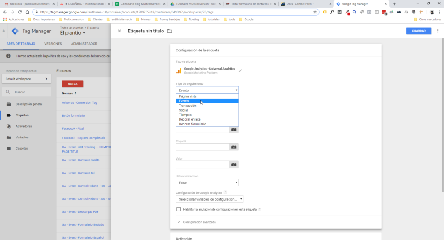Viewport: 444px width, 240px height.
Task: Choose Decorar formulario option
Action: pyautogui.click(x=207, y=124)
